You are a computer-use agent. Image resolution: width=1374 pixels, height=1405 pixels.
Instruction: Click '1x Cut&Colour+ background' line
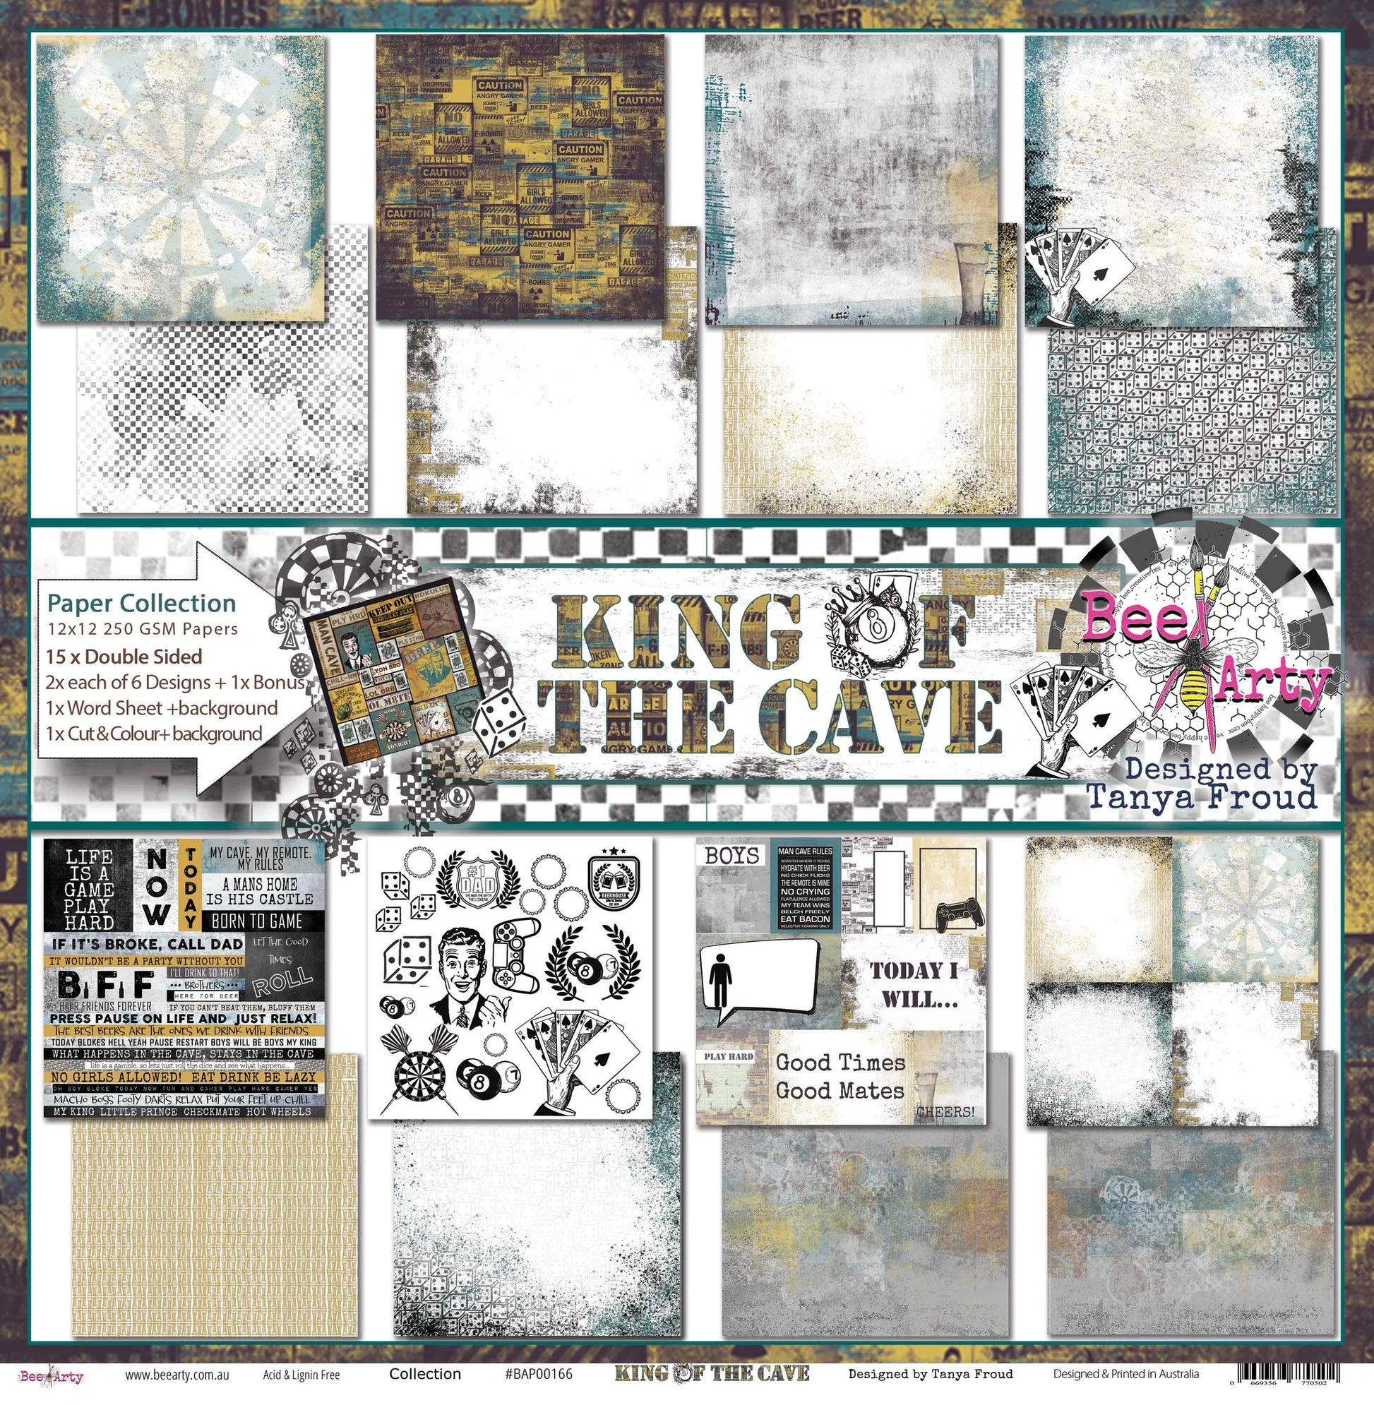154,734
